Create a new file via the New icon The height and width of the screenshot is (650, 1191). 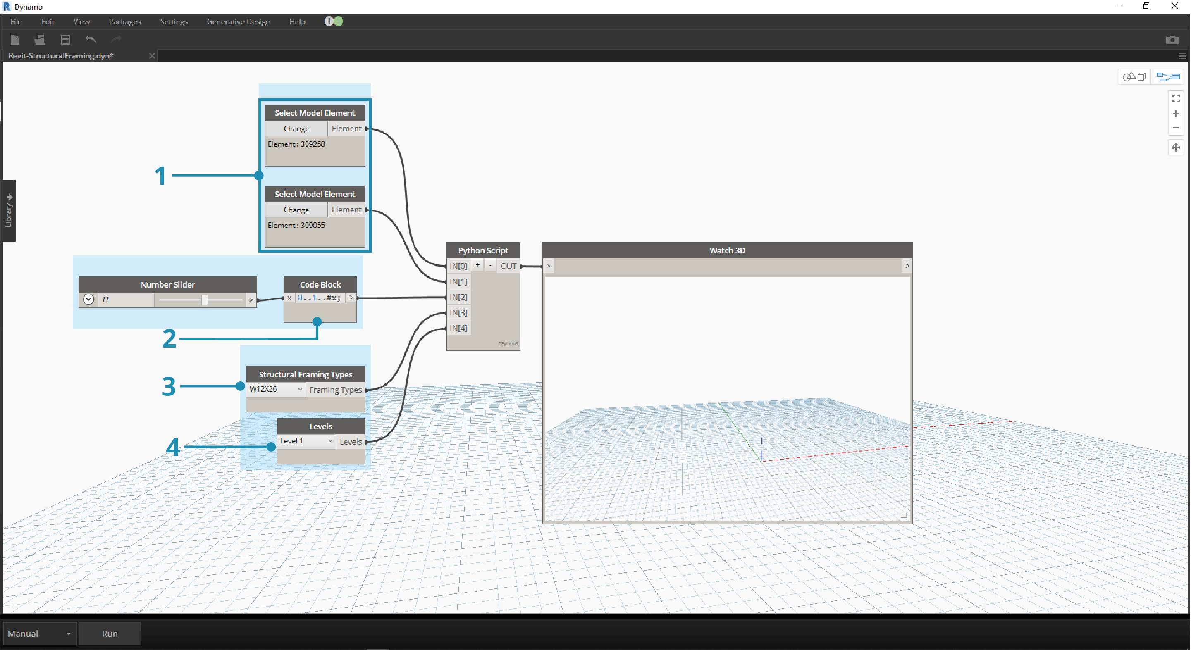tap(15, 40)
